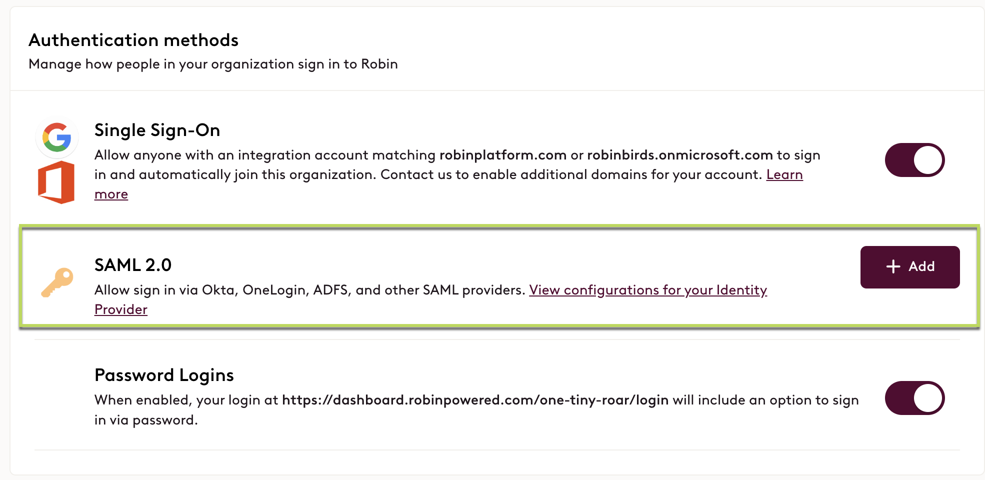Viewport: 985px width, 480px height.
Task: Open View configurations for your Identity Provider link
Action: point(648,290)
